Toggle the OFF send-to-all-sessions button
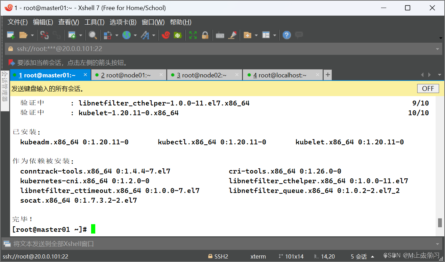Image resolution: width=445 pixels, height=262 pixels. coord(428,88)
